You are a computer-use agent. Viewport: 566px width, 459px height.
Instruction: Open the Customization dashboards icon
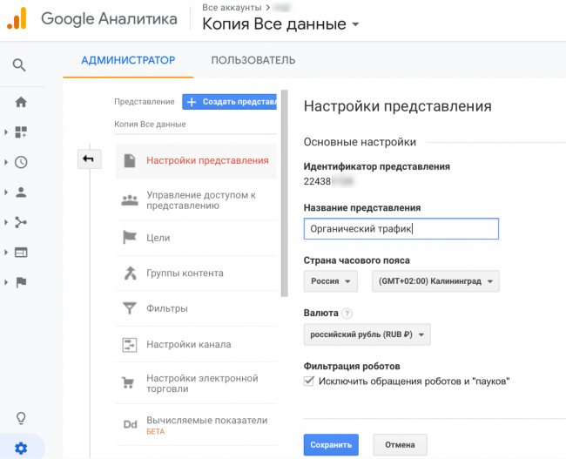pyautogui.click(x=21, y=132)
